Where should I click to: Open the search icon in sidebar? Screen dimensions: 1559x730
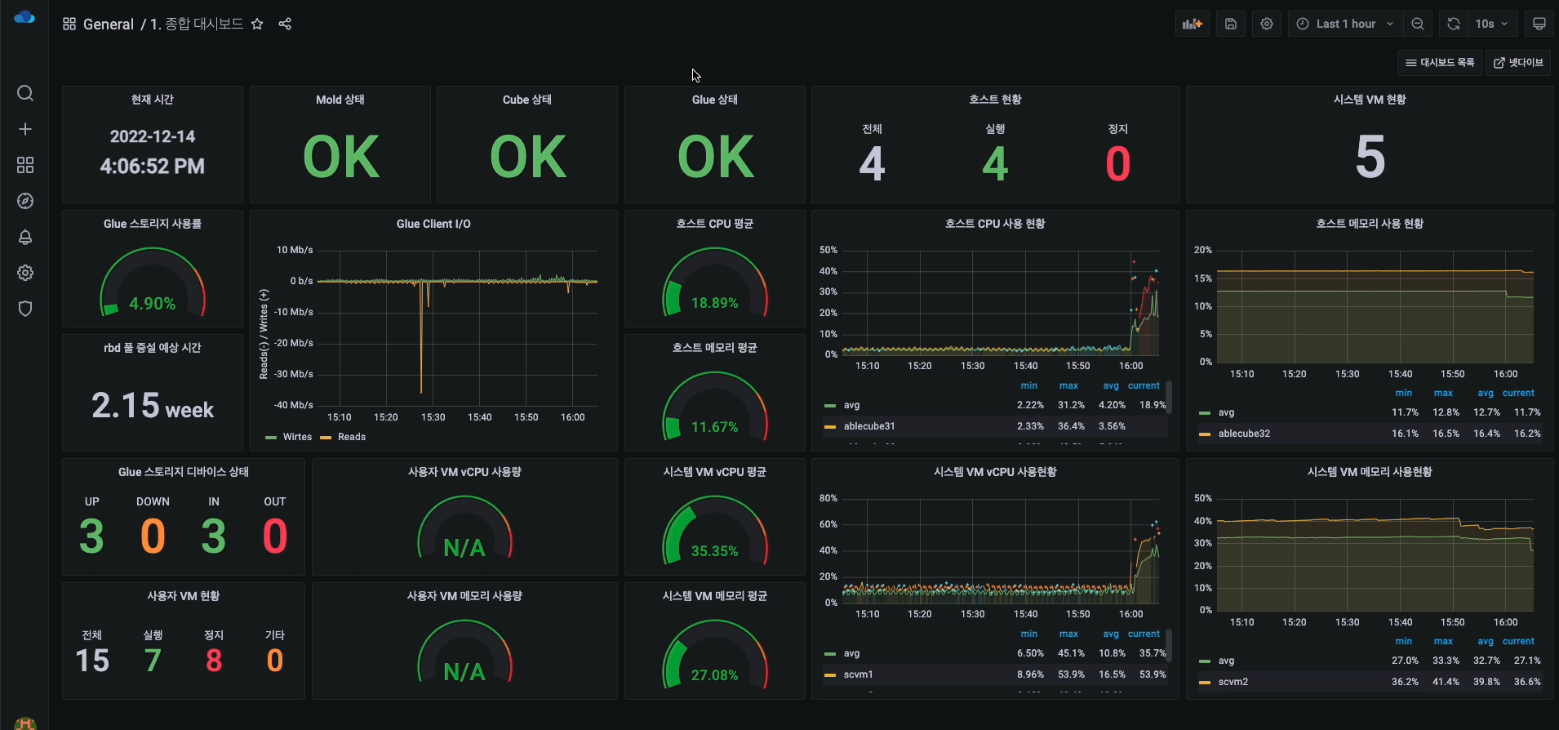pos(25,93)
